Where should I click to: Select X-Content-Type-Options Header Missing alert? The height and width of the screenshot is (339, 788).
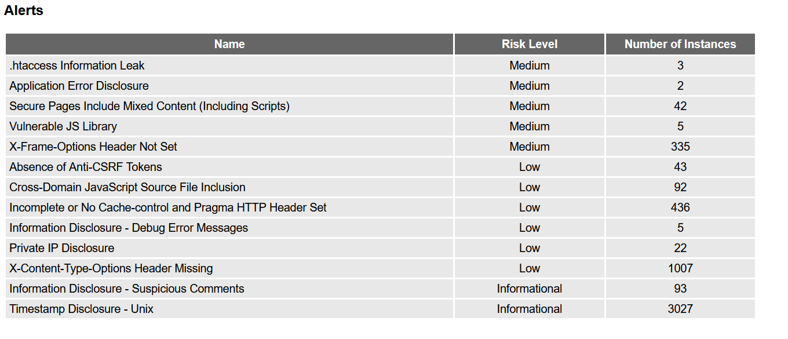[x=111, y=268]
